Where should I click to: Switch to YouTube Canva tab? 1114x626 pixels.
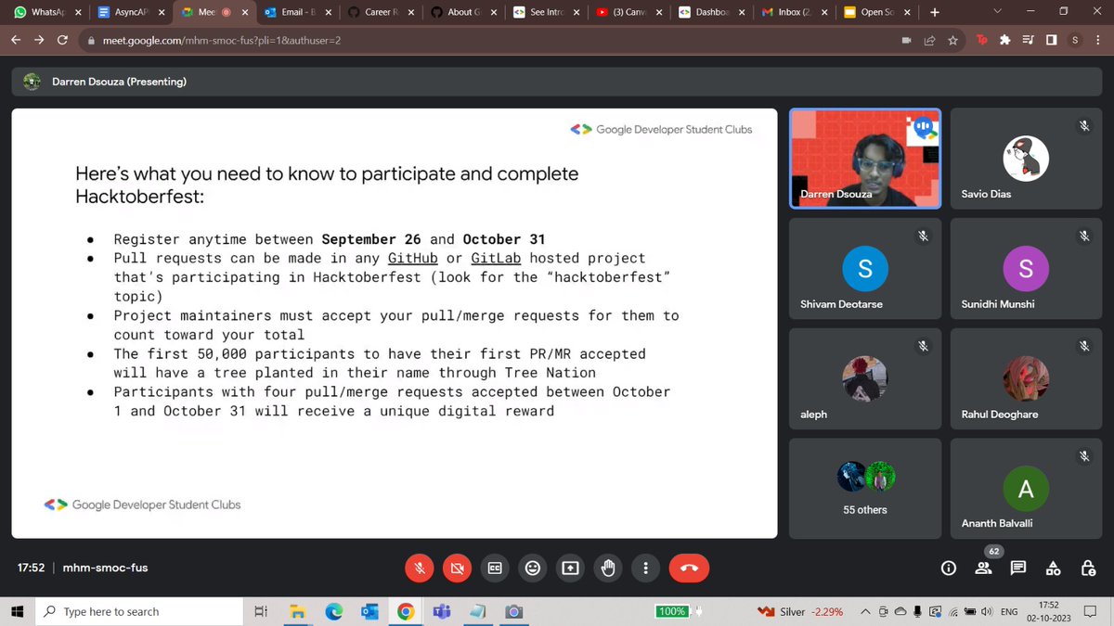point(627,13)
